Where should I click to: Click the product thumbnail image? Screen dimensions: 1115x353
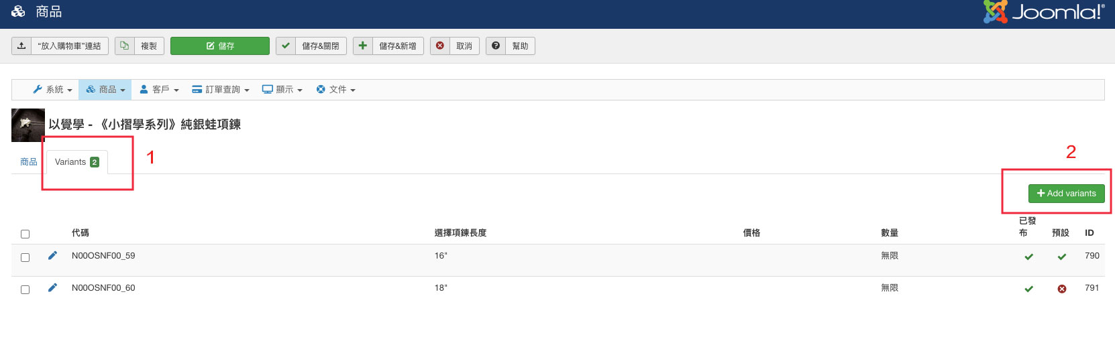(x=28, y=125)
